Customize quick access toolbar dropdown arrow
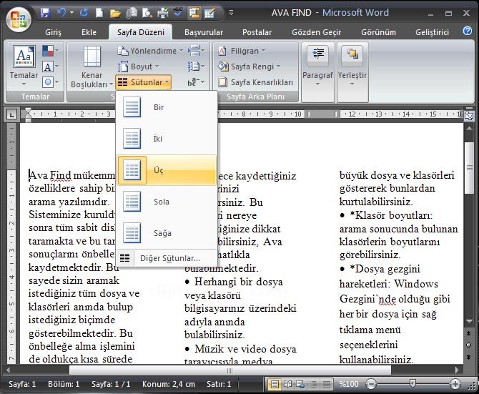Viewport: 479px width, 394px height. point(231,13)
